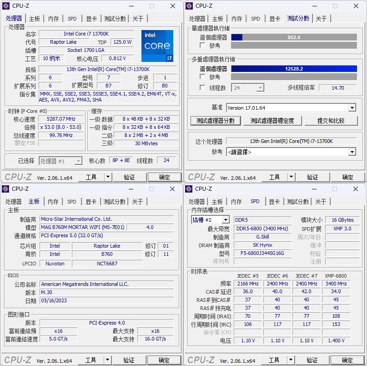Image resolution: width=367 pixels, height=366 pixels.
Task: Close the processor tab CPU-Z window
Action: click(173, 6)
